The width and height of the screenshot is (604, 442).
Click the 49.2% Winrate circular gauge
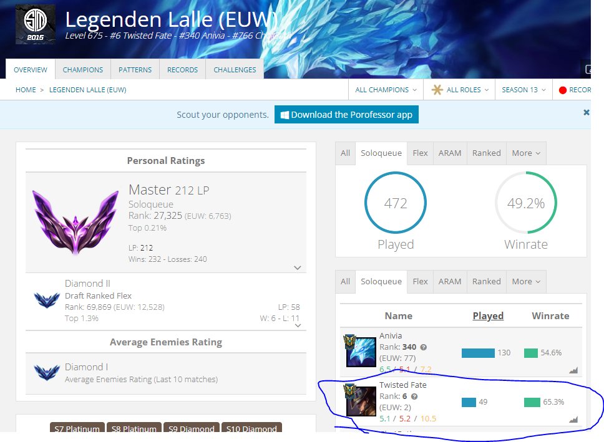(526, 203)
